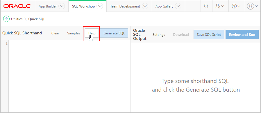Expand the App Builder dropdown chevron
Screen dimensions: 261x113
(x=62, y=6)
